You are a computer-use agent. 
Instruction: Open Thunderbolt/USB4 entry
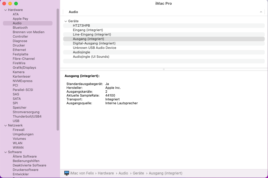[x=27, y=116]
